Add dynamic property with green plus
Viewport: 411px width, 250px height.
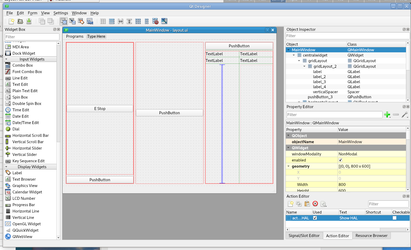coord(387,115)
